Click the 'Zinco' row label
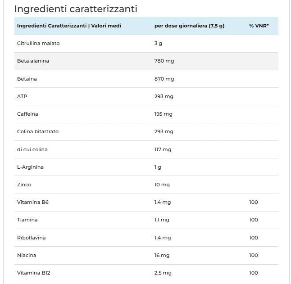291x284 pixels. [x=24, y=185]
